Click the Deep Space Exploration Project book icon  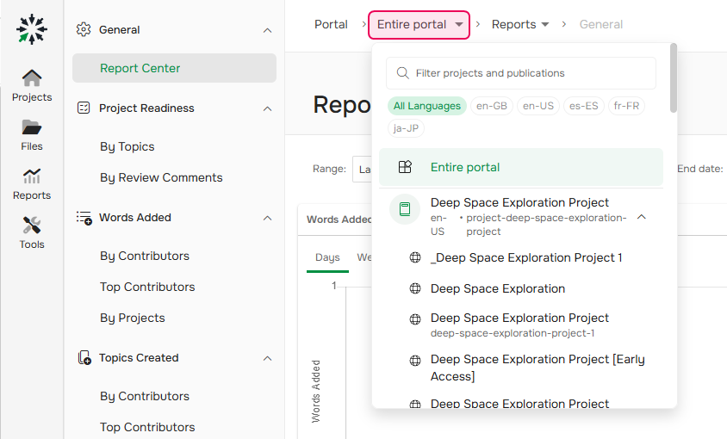pos(405,209)
